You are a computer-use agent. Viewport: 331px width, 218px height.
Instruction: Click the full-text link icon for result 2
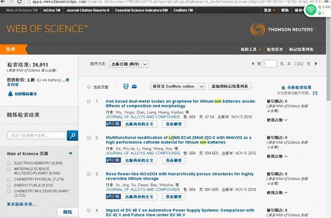pos(113,160)
